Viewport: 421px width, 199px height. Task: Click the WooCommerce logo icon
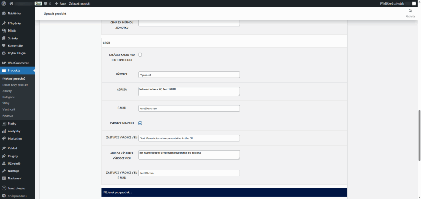click(x=4, y=63)
